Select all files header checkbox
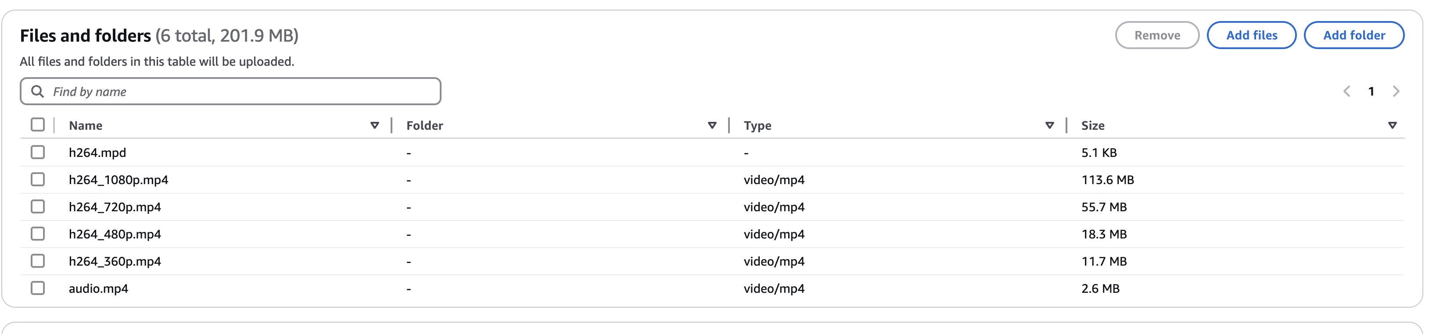The height and width of the screenshot is (334, 1429). point(38,124)
